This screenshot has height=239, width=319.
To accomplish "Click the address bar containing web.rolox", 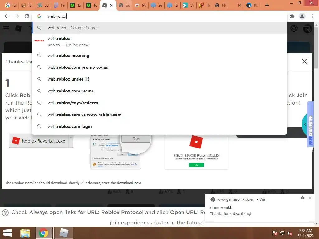I will coord(159,16).
